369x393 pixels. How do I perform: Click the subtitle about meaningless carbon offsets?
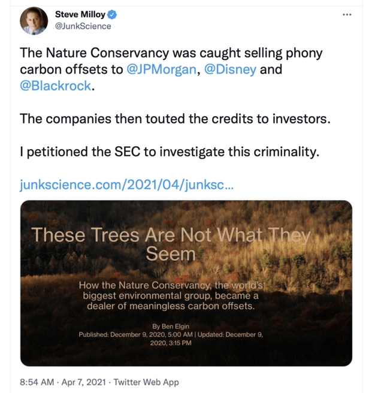[171, 296]
